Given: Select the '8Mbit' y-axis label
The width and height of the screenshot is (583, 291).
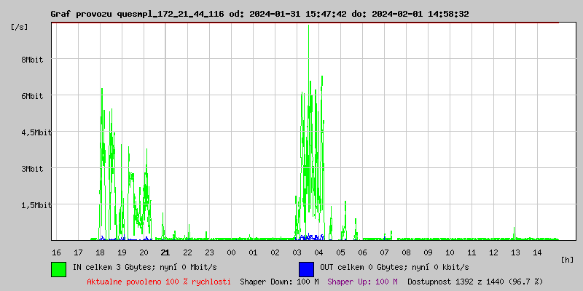Looking at the screenshot, I should (32, 60).
